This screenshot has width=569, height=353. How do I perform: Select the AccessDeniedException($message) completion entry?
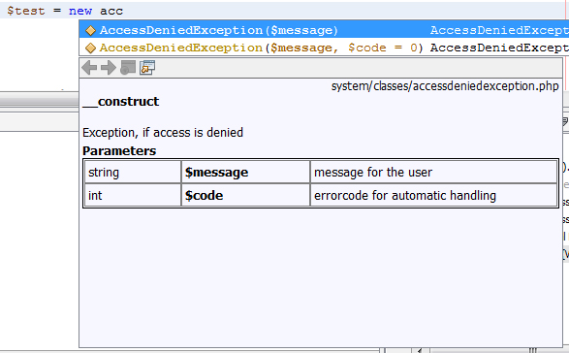pyautogui.click(x=324, y=30)
